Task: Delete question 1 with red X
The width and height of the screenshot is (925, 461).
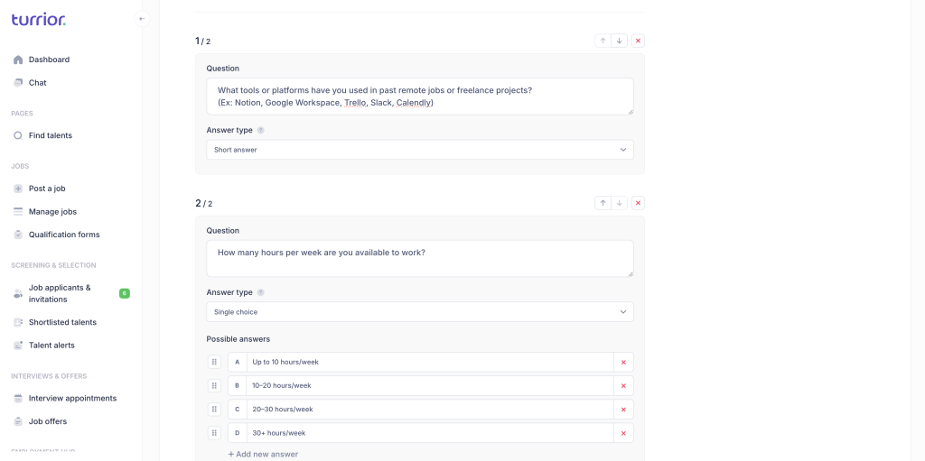Action: coord(638,41)
